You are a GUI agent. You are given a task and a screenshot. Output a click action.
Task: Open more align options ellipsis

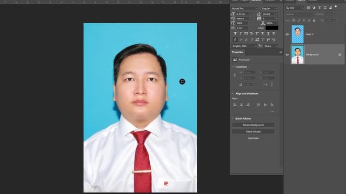pyautogui.click(x=272, y=112)
